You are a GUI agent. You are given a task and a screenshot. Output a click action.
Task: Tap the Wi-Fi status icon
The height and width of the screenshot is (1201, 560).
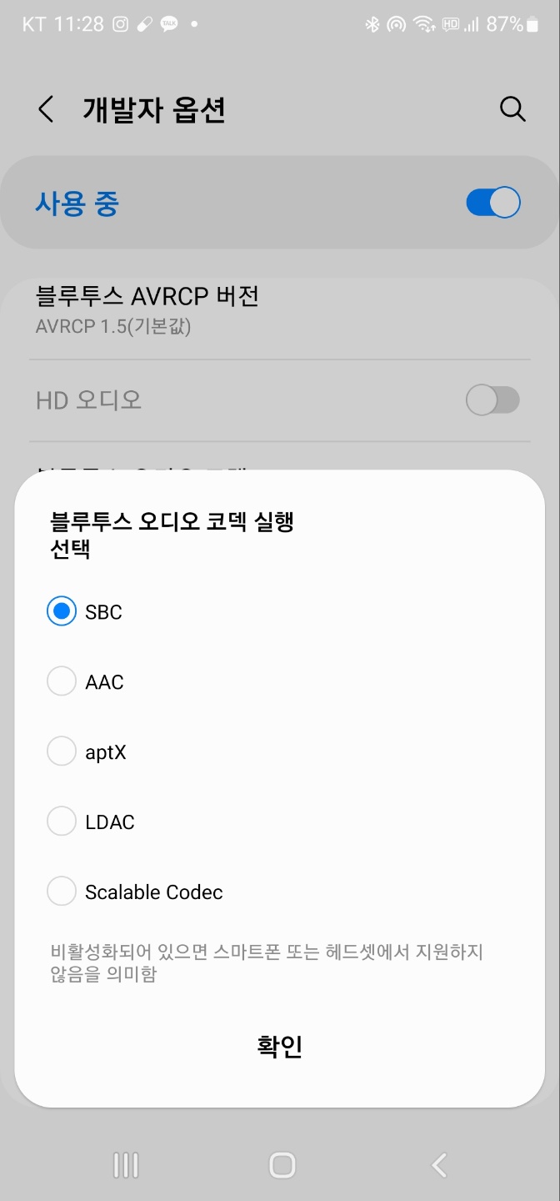pos(424,25)
